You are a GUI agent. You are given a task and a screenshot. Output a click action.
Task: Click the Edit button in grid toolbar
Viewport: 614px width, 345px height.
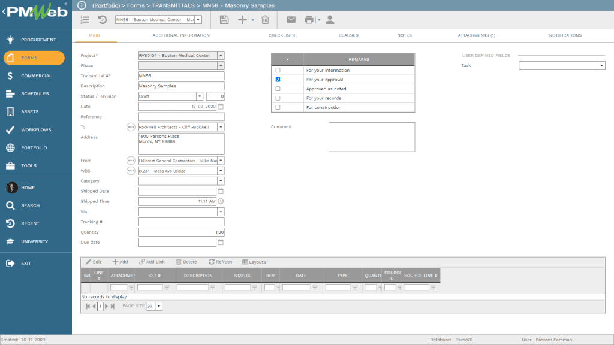[x=94, y=262]
